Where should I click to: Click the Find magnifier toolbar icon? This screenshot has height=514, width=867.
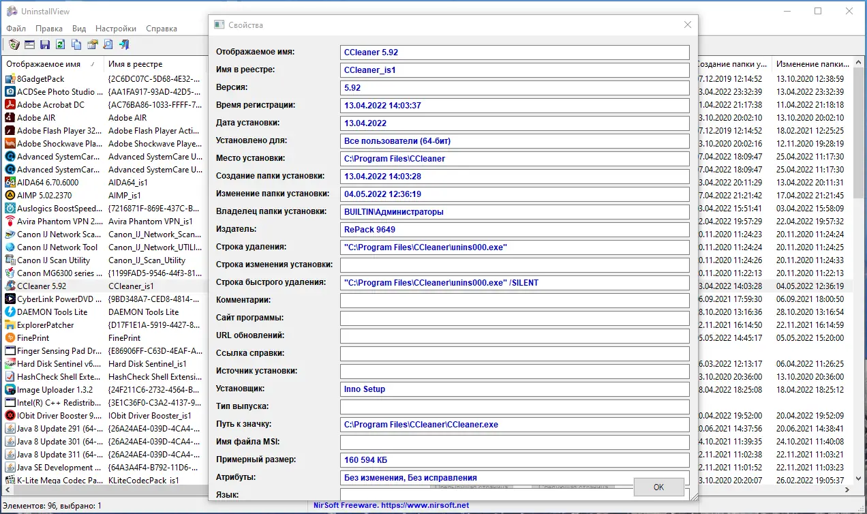tap(108, 45)
